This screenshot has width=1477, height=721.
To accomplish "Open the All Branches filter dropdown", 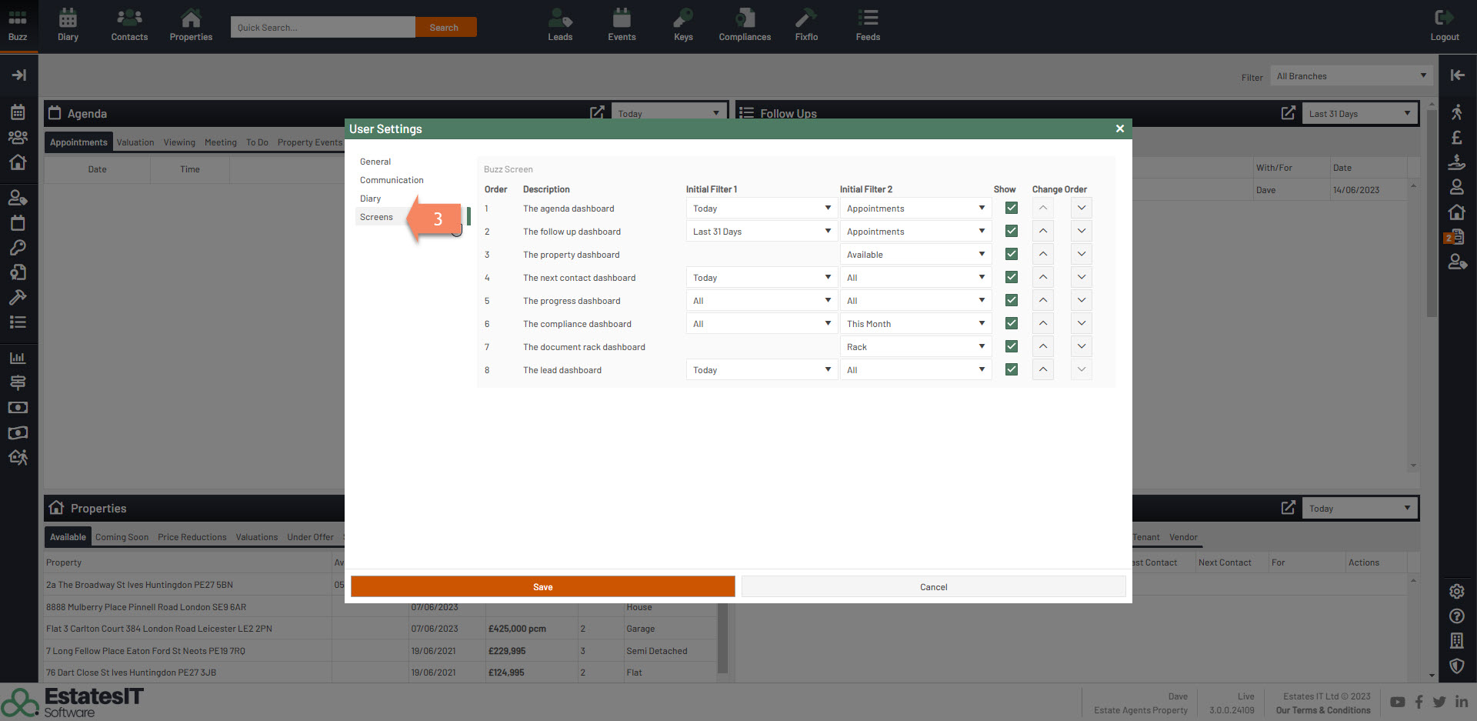I will (1350, 75).
